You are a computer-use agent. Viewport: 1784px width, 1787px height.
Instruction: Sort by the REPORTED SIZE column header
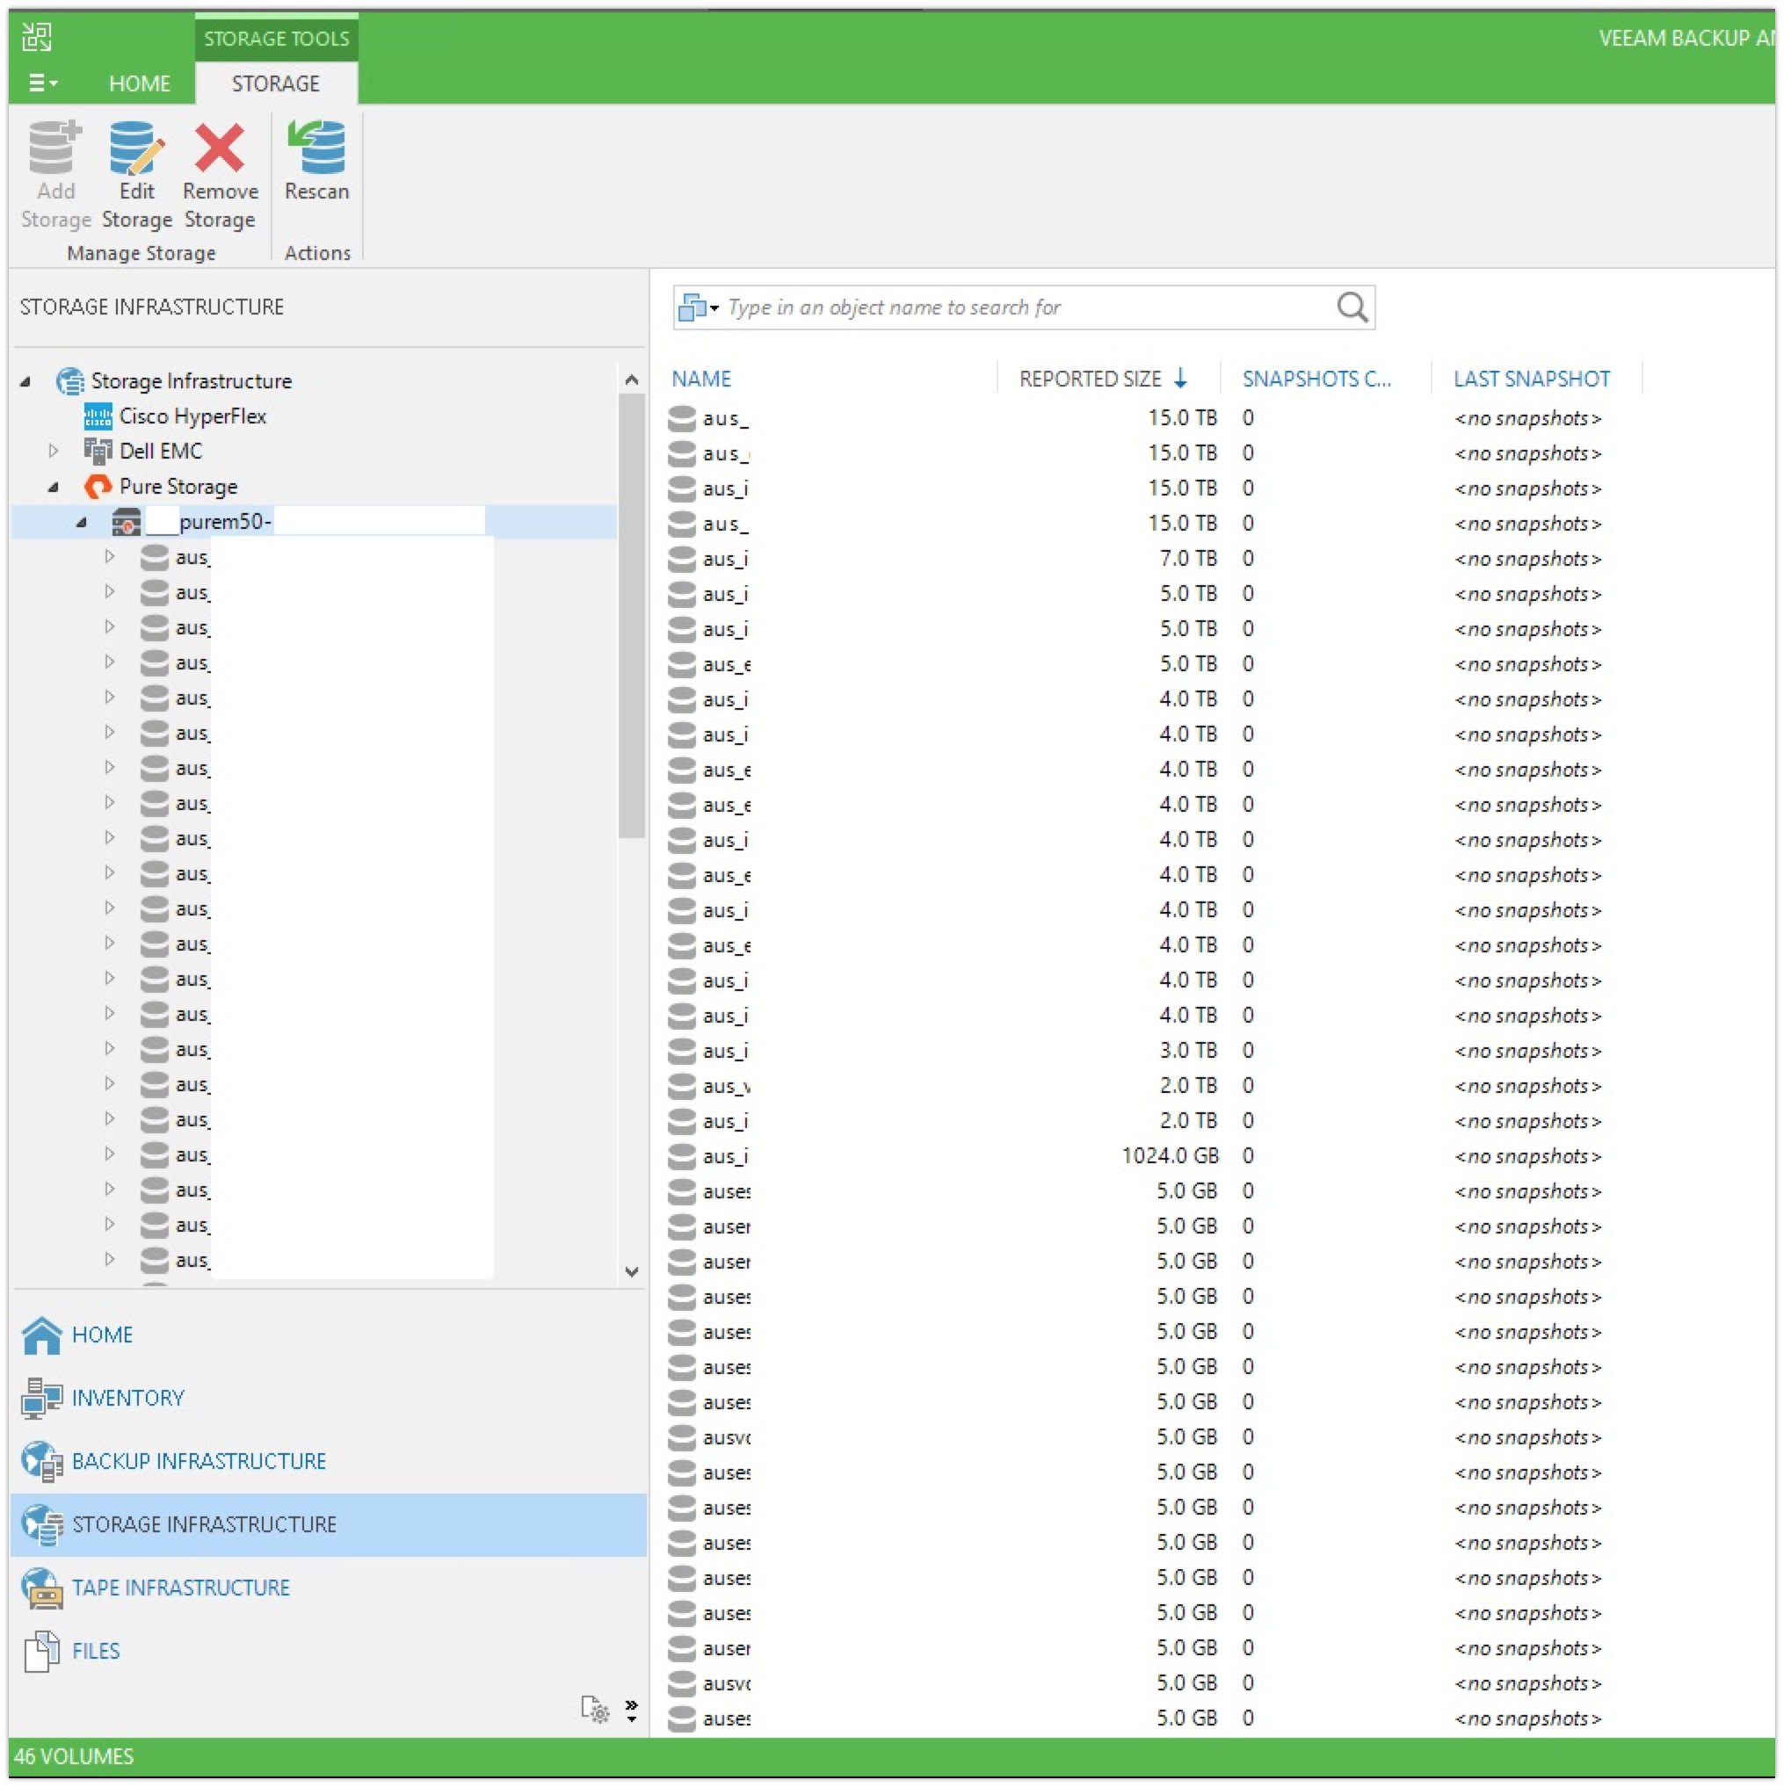pyautogui.click(x=1090, y=379)
